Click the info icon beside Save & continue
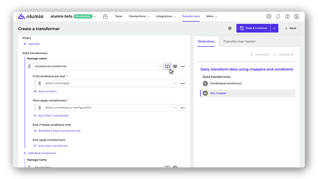The height and width of the screenshot is (179, 318). pos(230,28)
